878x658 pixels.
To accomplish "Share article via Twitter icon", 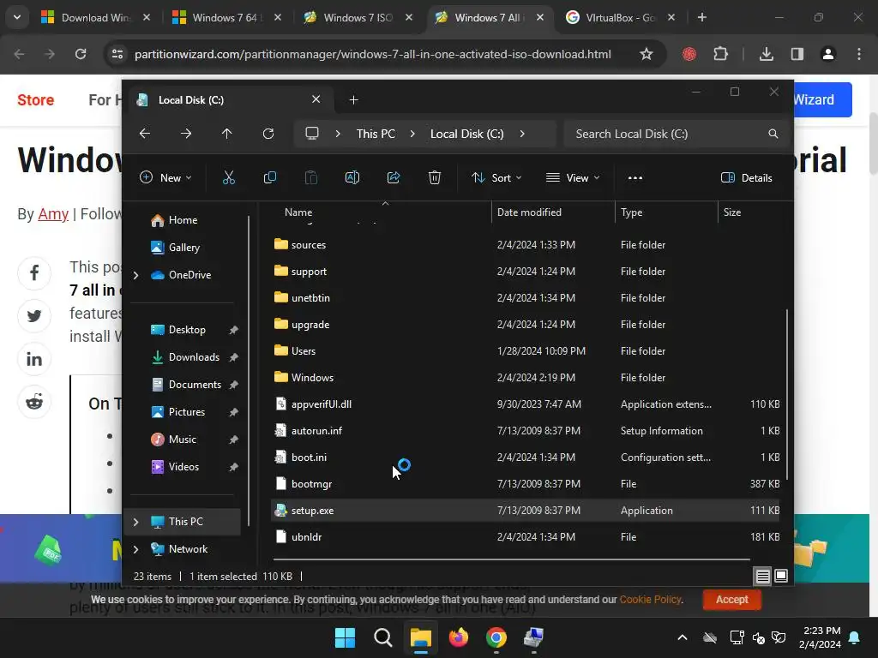I will (x=34, y=316).
